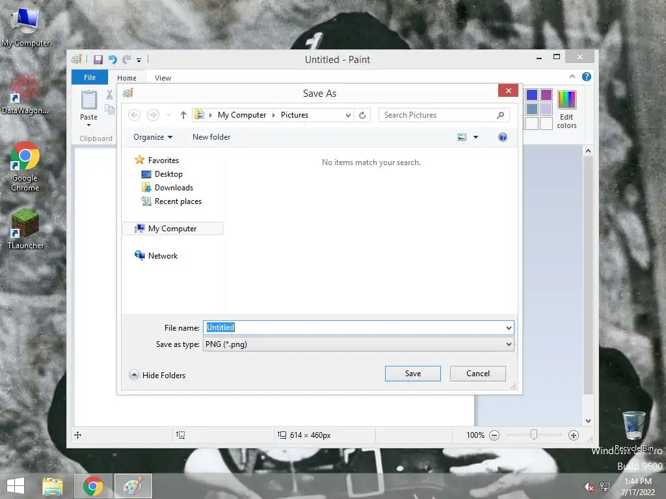Click the Redo arrow in Paint title bar
Screen dimensions: 666x499
pyautogui.click(x=127, y=60)
